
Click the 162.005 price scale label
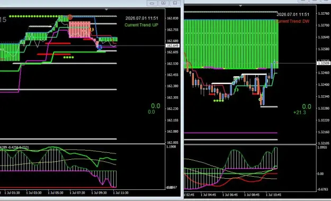pyautogui.click(x=173, y=143)
